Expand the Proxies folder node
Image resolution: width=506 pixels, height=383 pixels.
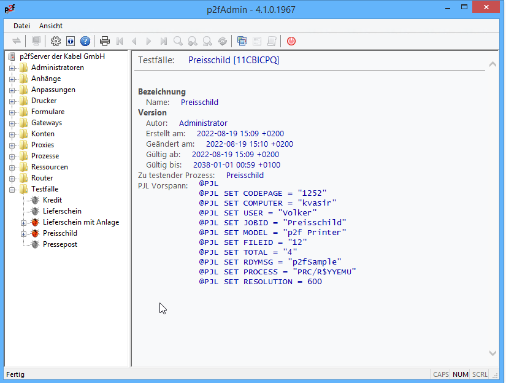tap(12, 145)
